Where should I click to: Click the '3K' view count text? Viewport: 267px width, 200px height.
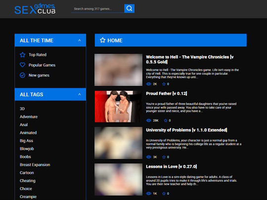pyautogui.click(x=155, y=157)
